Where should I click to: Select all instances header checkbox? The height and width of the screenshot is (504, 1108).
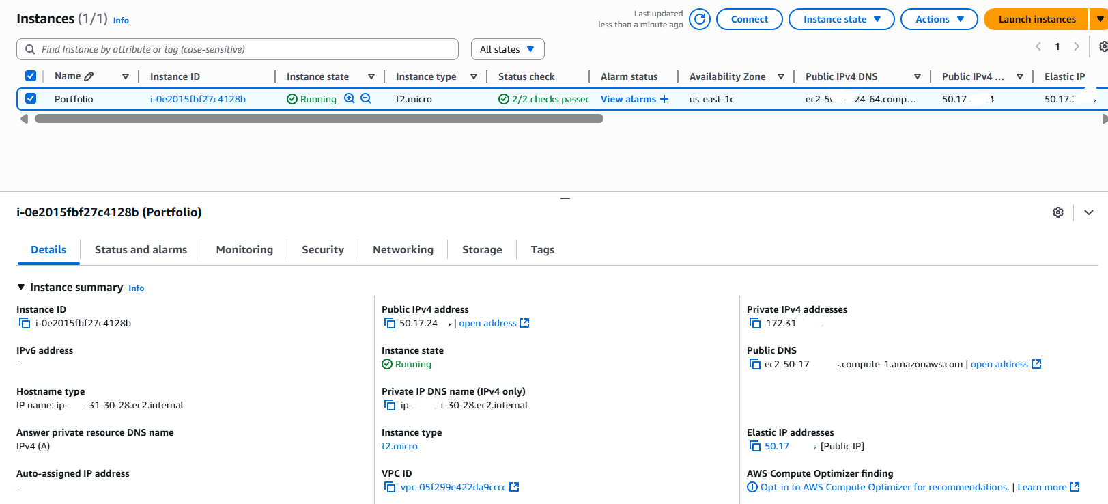[31, 76]
